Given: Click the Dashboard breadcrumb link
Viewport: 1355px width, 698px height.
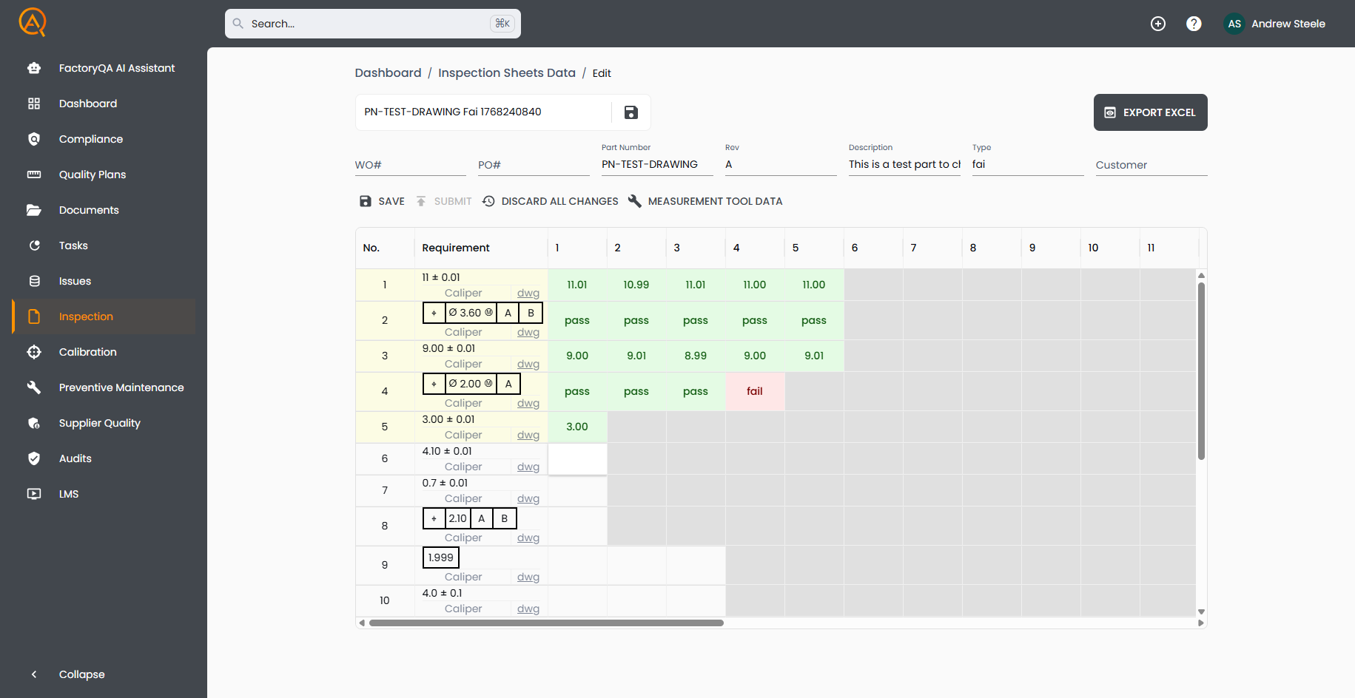Looking at the screenshot, I should click(388, 72).
